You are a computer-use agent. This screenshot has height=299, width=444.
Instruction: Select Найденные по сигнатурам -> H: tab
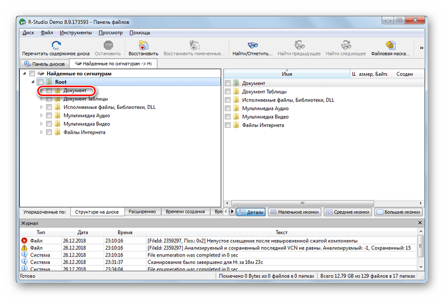[x=114, y=63]
